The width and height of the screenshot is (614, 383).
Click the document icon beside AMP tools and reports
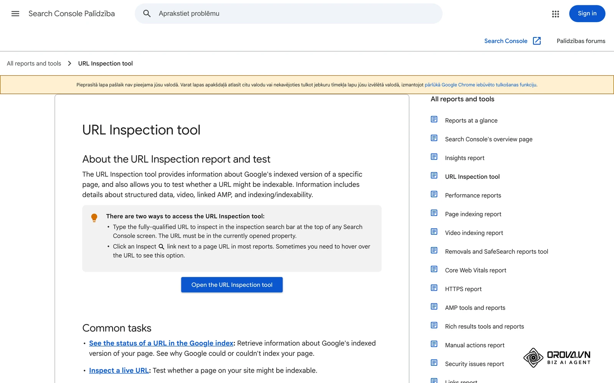click(x=434, y=307)
